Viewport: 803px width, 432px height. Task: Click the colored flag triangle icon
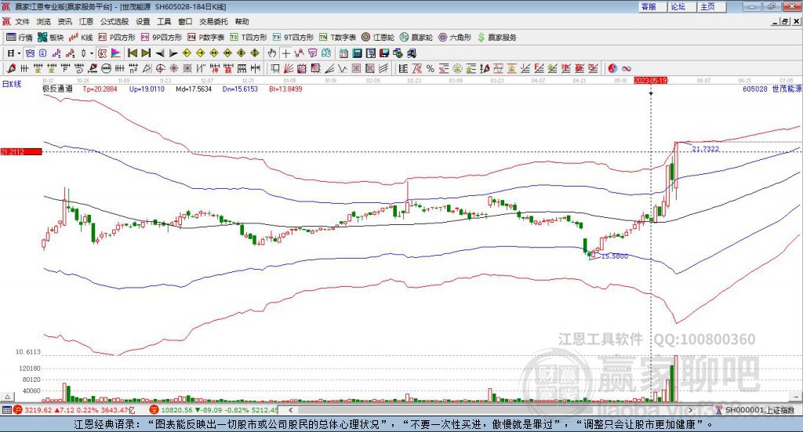[x=116, y=53]
